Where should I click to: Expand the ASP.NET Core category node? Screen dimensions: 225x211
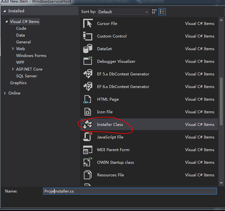pyautogui.click(x=13, y=69)
